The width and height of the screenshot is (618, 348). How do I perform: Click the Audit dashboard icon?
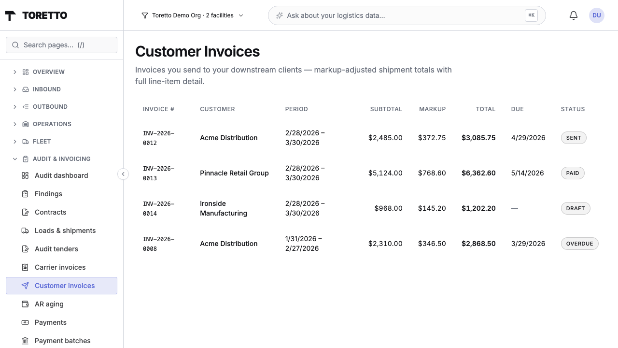pos(25,175)
